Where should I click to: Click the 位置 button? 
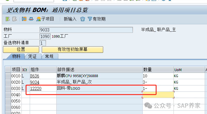tap(21, 49)
